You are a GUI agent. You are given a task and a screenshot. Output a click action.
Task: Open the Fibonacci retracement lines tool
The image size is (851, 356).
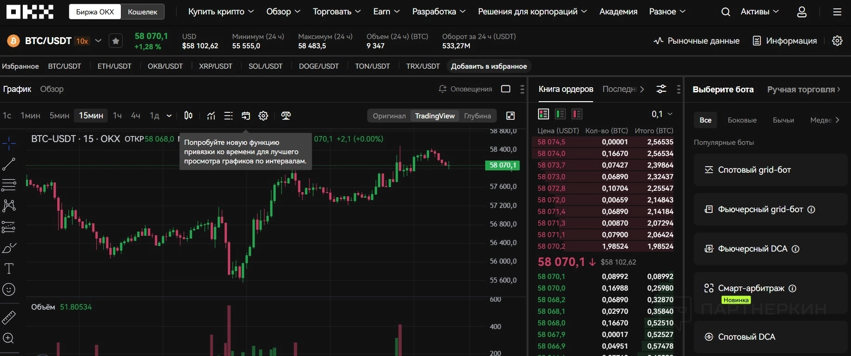click(9, 185)
